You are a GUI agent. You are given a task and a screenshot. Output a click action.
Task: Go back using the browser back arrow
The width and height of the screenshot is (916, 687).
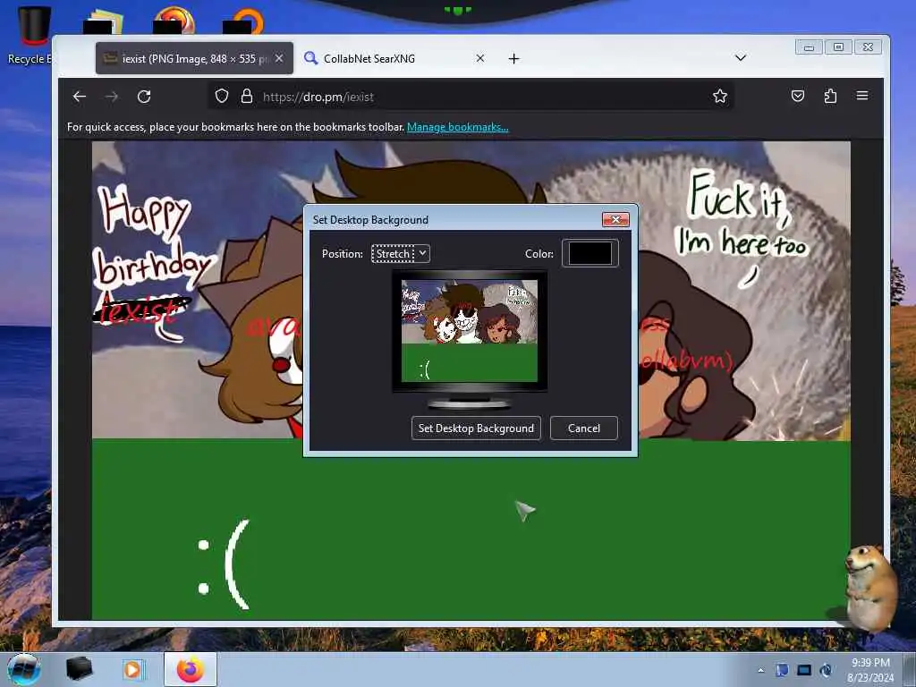80,97
